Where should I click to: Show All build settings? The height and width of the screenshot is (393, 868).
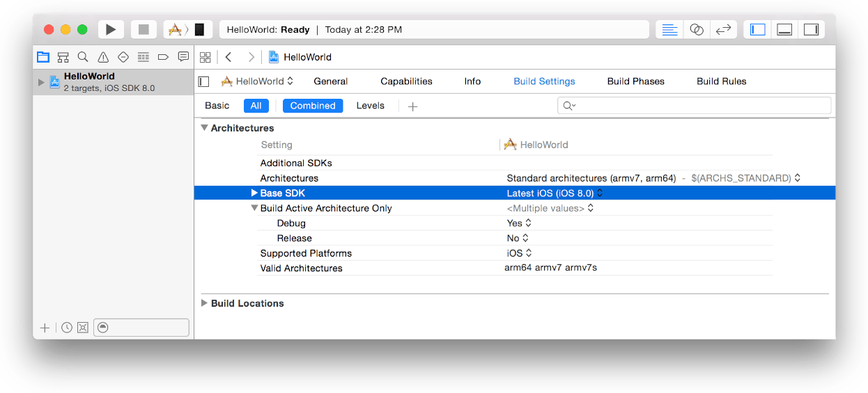point(256,106)
